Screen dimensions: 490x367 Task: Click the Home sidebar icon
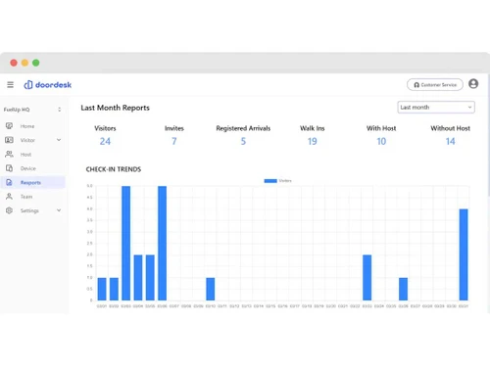coord(9,126)
